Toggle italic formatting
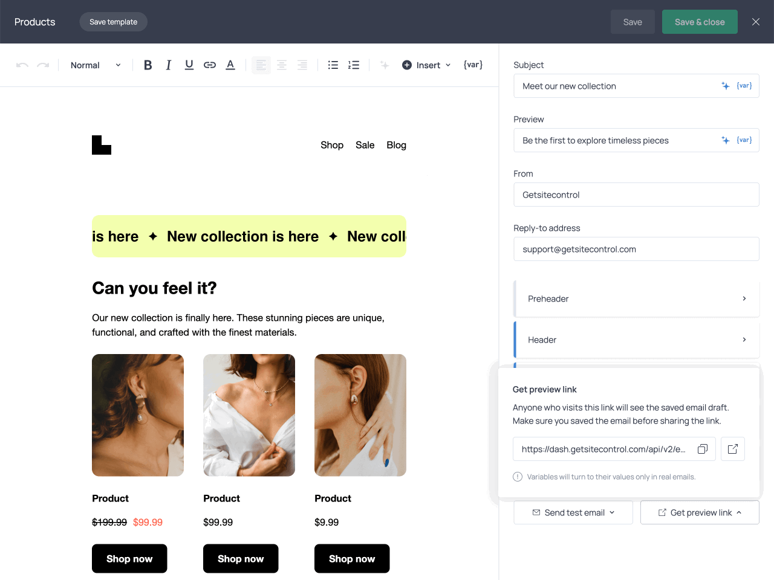This screenshot has height=580, width=774. pos(168,65)
